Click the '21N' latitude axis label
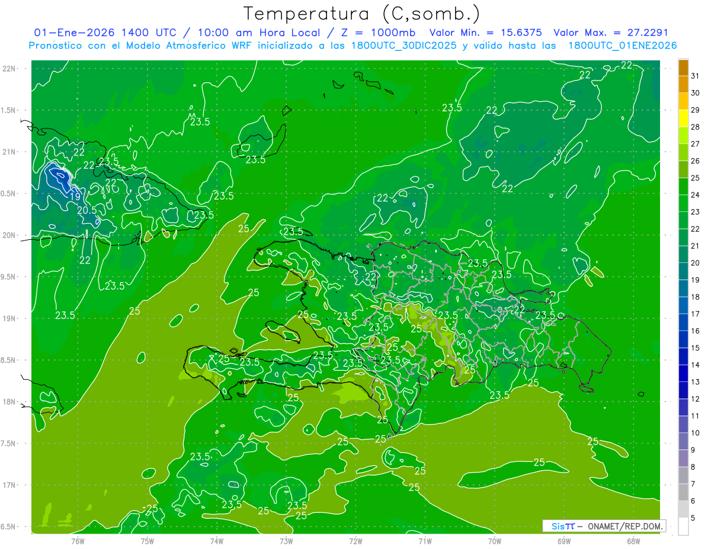Image resolution: width=711 pixels, height=549 pixels. pos(9,152)
